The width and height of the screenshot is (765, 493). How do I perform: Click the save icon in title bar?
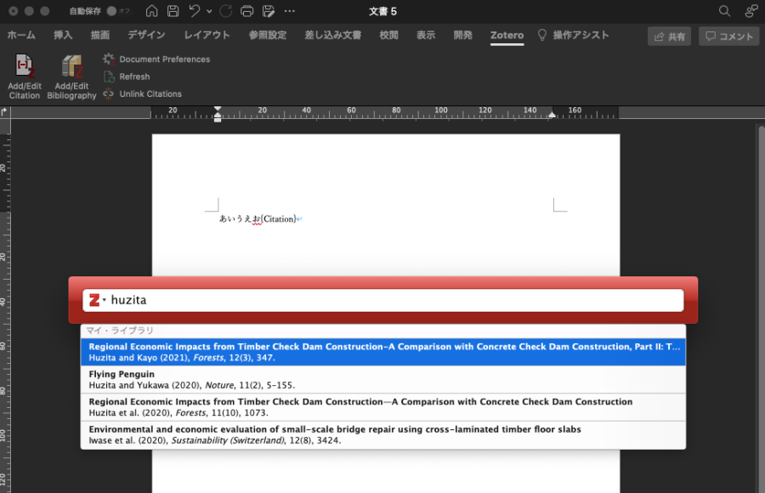[x=173, y=11]
